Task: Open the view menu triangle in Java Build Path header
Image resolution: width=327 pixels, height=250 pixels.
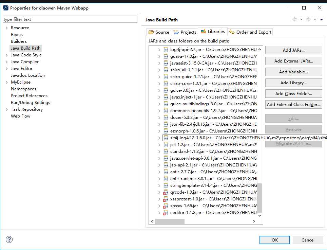Action: (x=322, y=19)
